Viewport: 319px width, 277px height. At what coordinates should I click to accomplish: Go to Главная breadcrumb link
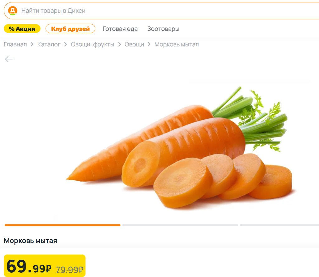pos(15,44)
